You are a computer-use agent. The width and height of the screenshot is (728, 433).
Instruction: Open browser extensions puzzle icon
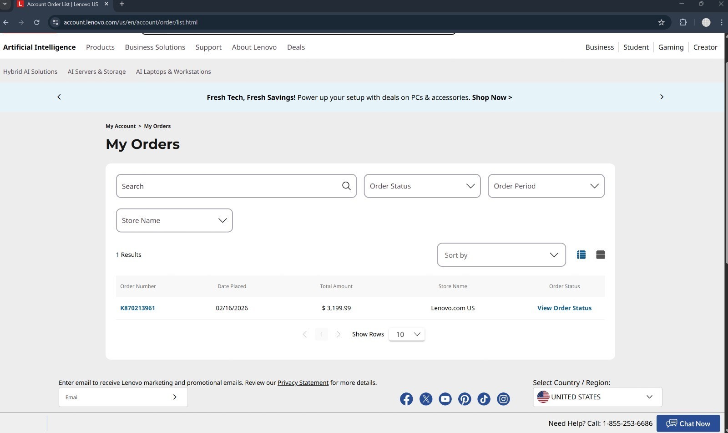(x=683, y=22)
